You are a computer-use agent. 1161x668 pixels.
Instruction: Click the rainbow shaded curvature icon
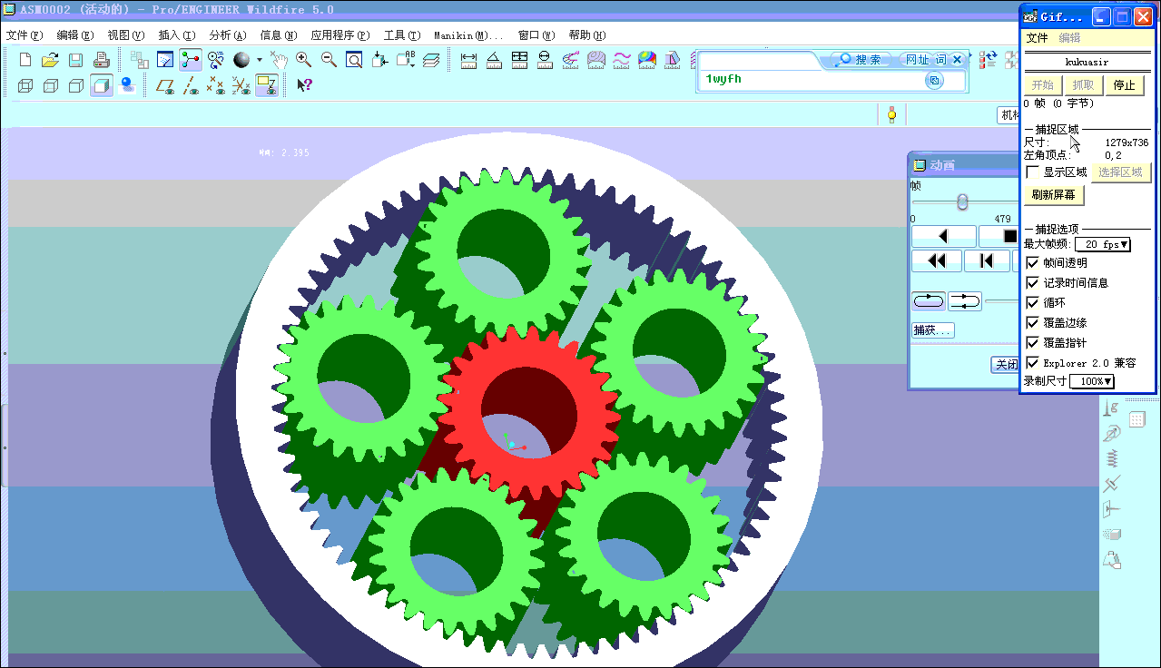[x=647, y=60]
